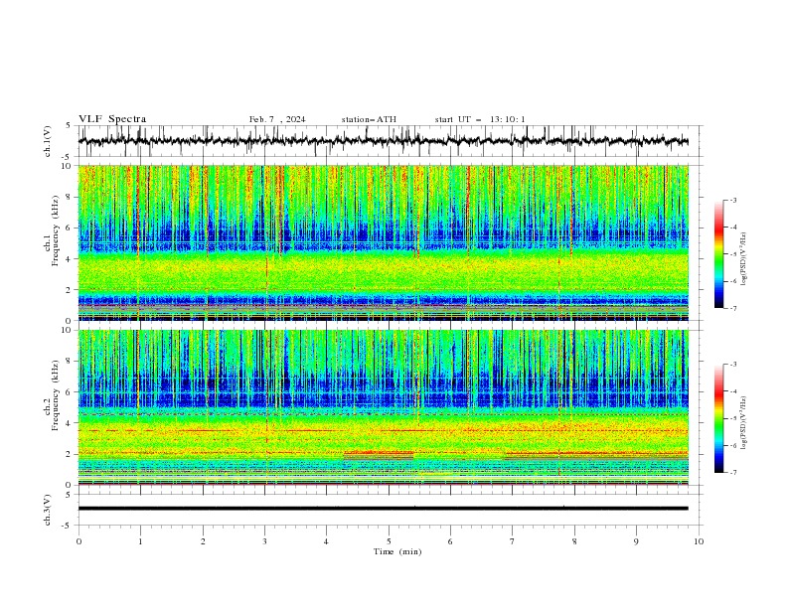Click the "ch.1(V)" waveform axis label

point(48,141)
